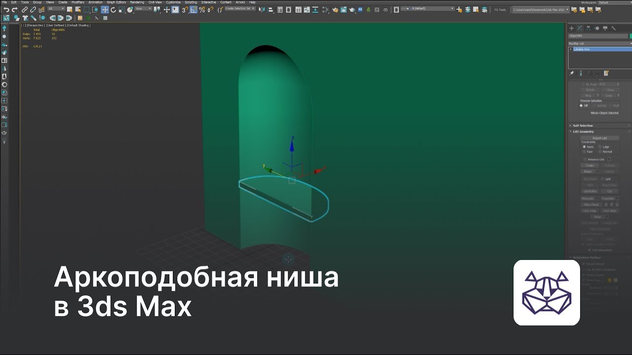Viewport: 632px width, 355px height.
Task: Click the Unlink Selection icon
Action: coord(33,9)
